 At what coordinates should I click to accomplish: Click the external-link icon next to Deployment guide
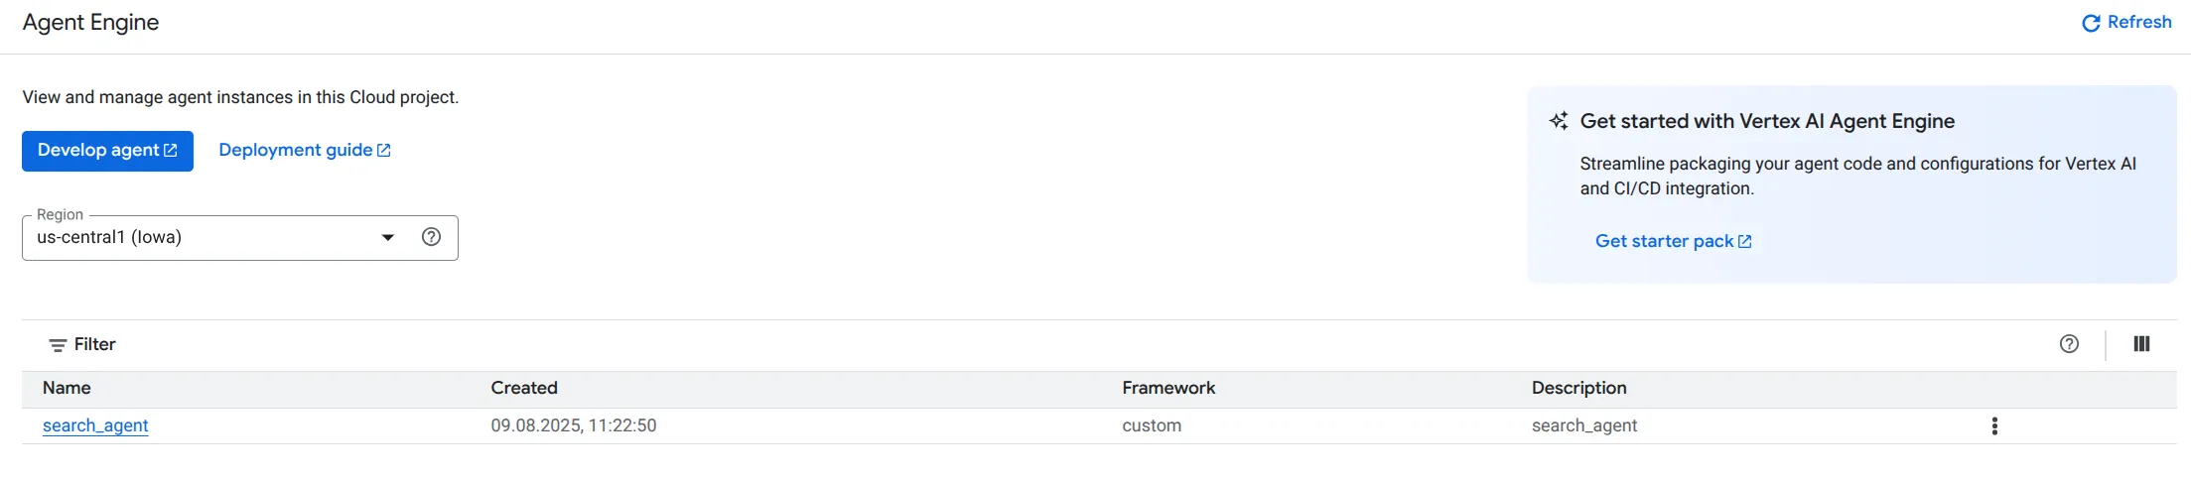coord(384,151)
